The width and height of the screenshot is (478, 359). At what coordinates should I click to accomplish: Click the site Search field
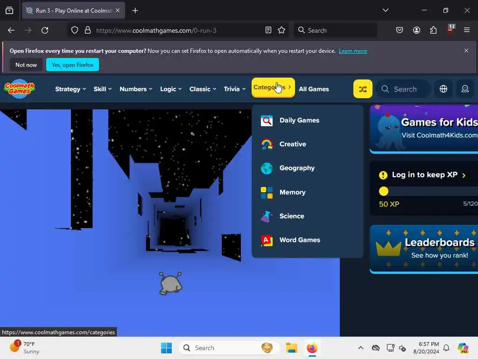(403, 89)
